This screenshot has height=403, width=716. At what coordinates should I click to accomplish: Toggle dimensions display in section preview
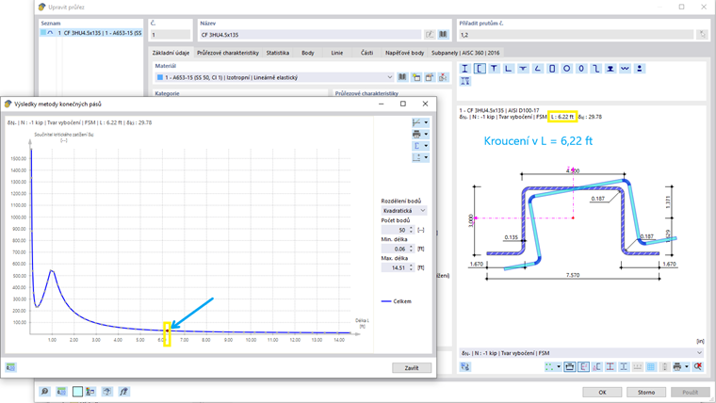[x=569, y=366]
